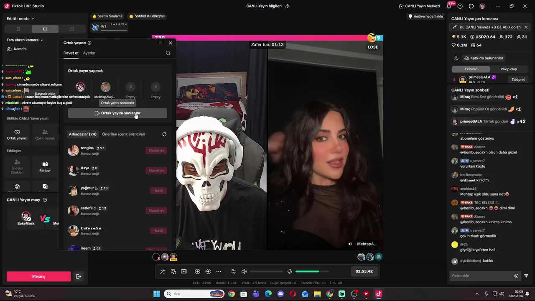
Task: Open TikTok LIVE Studio settings gear
Action: click(x=471, y=6)
